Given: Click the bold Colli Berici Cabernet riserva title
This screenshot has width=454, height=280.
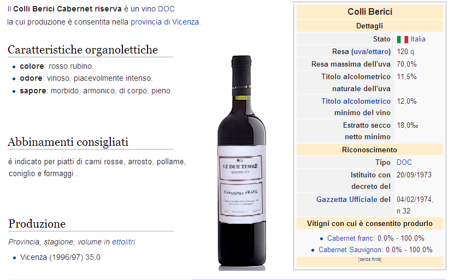Looking at the screenshot, I should click(x=67, y=9).
